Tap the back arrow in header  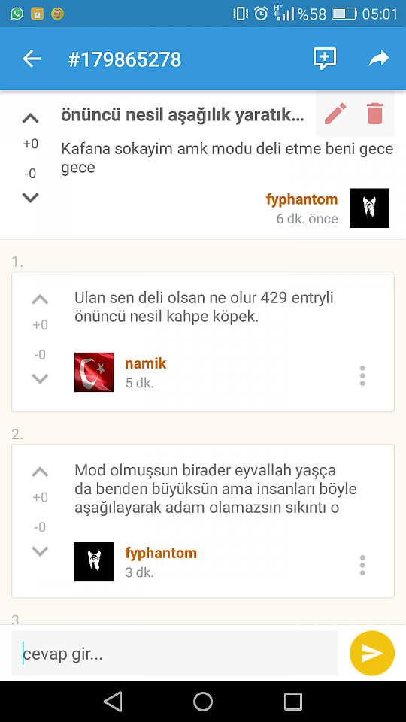click(32, 59)
